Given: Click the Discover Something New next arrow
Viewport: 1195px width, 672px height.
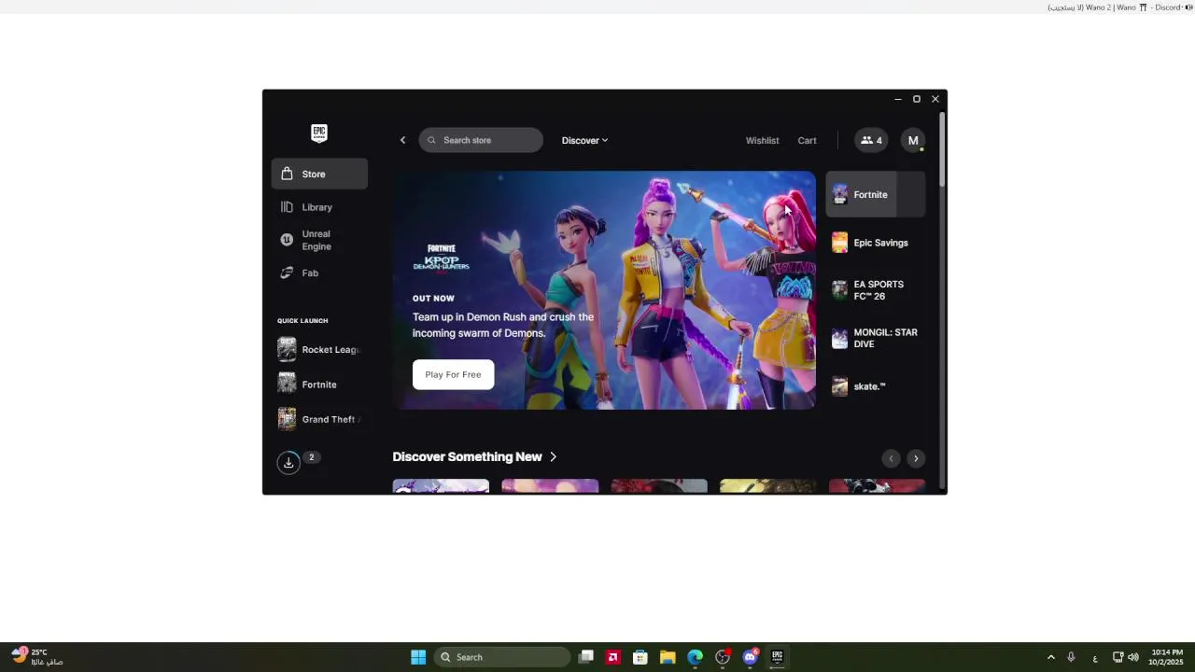Looking at the screenshot, I should 916,458.
